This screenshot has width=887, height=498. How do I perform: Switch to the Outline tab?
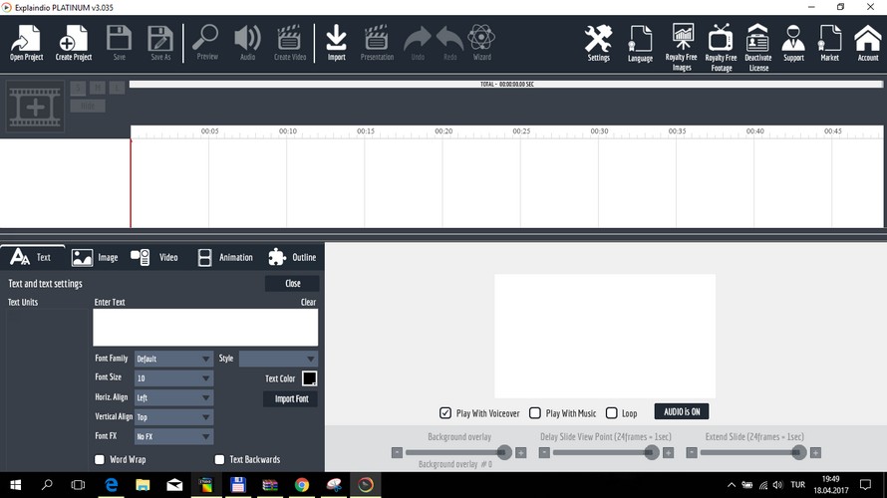(292, 257)
